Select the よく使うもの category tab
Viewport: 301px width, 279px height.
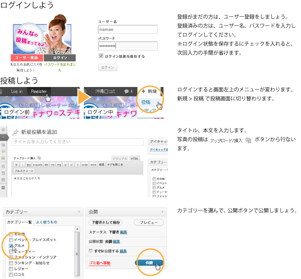[46, 222]
